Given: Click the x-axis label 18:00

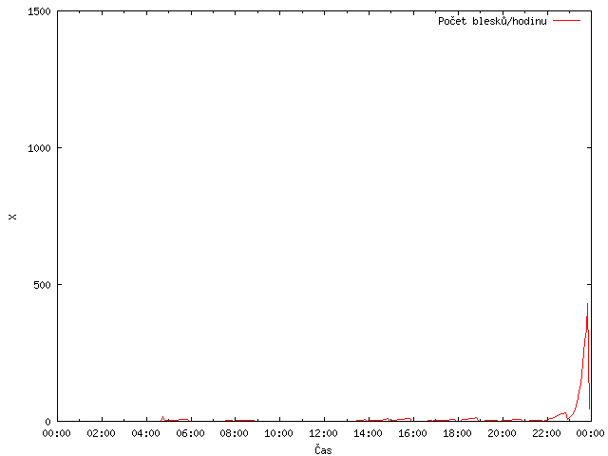Looking at the screenshot, I should (457, 433).
